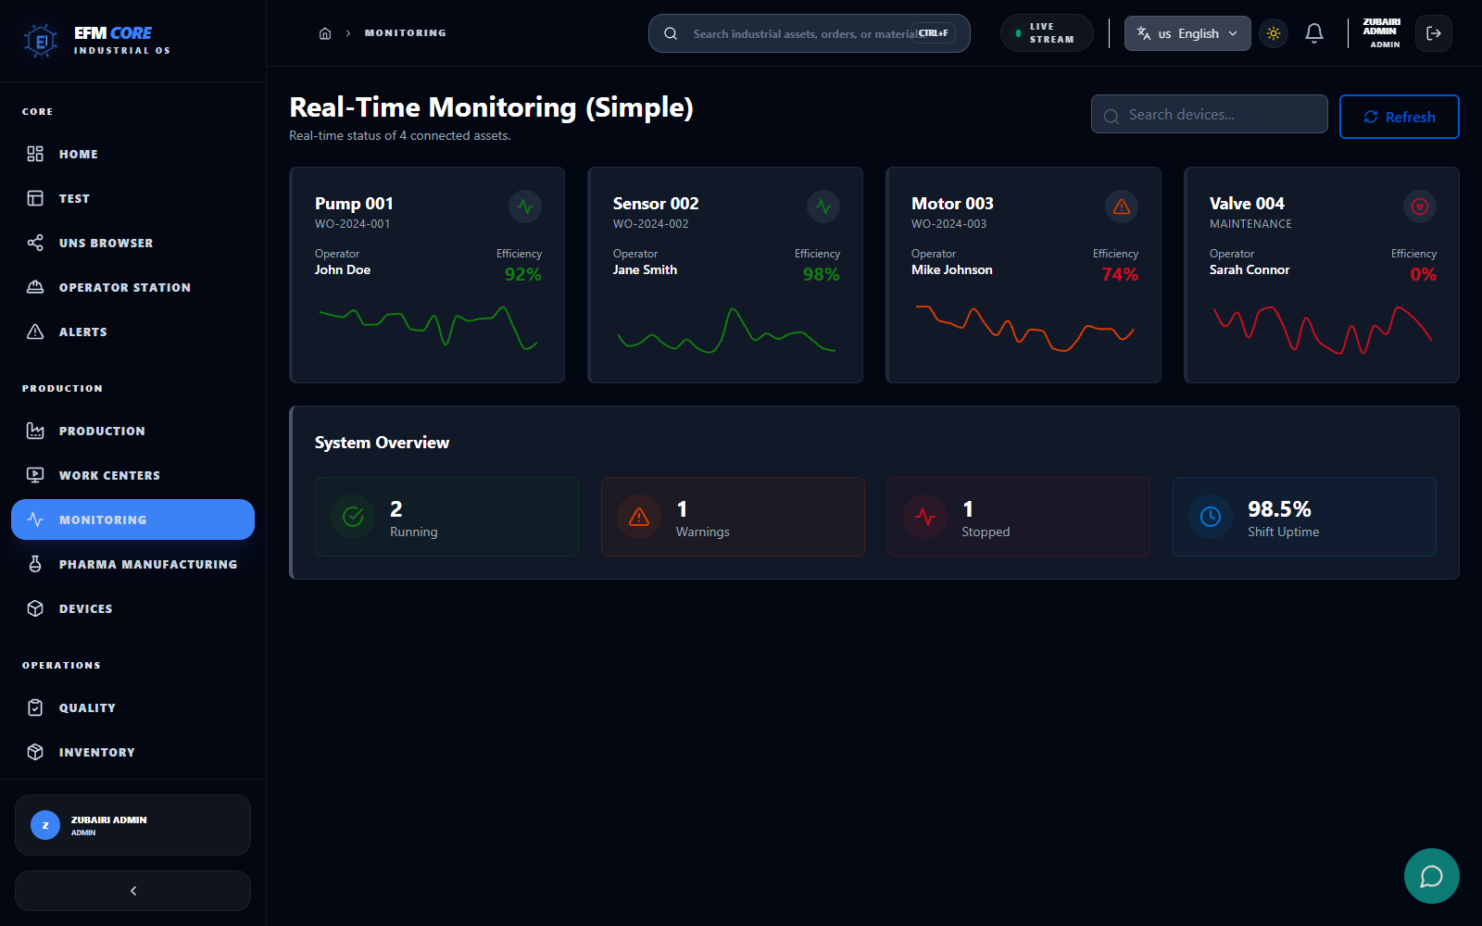
Task: Open the Quality page from Operations
Action: pyautogui.click(x=87, y=707)
